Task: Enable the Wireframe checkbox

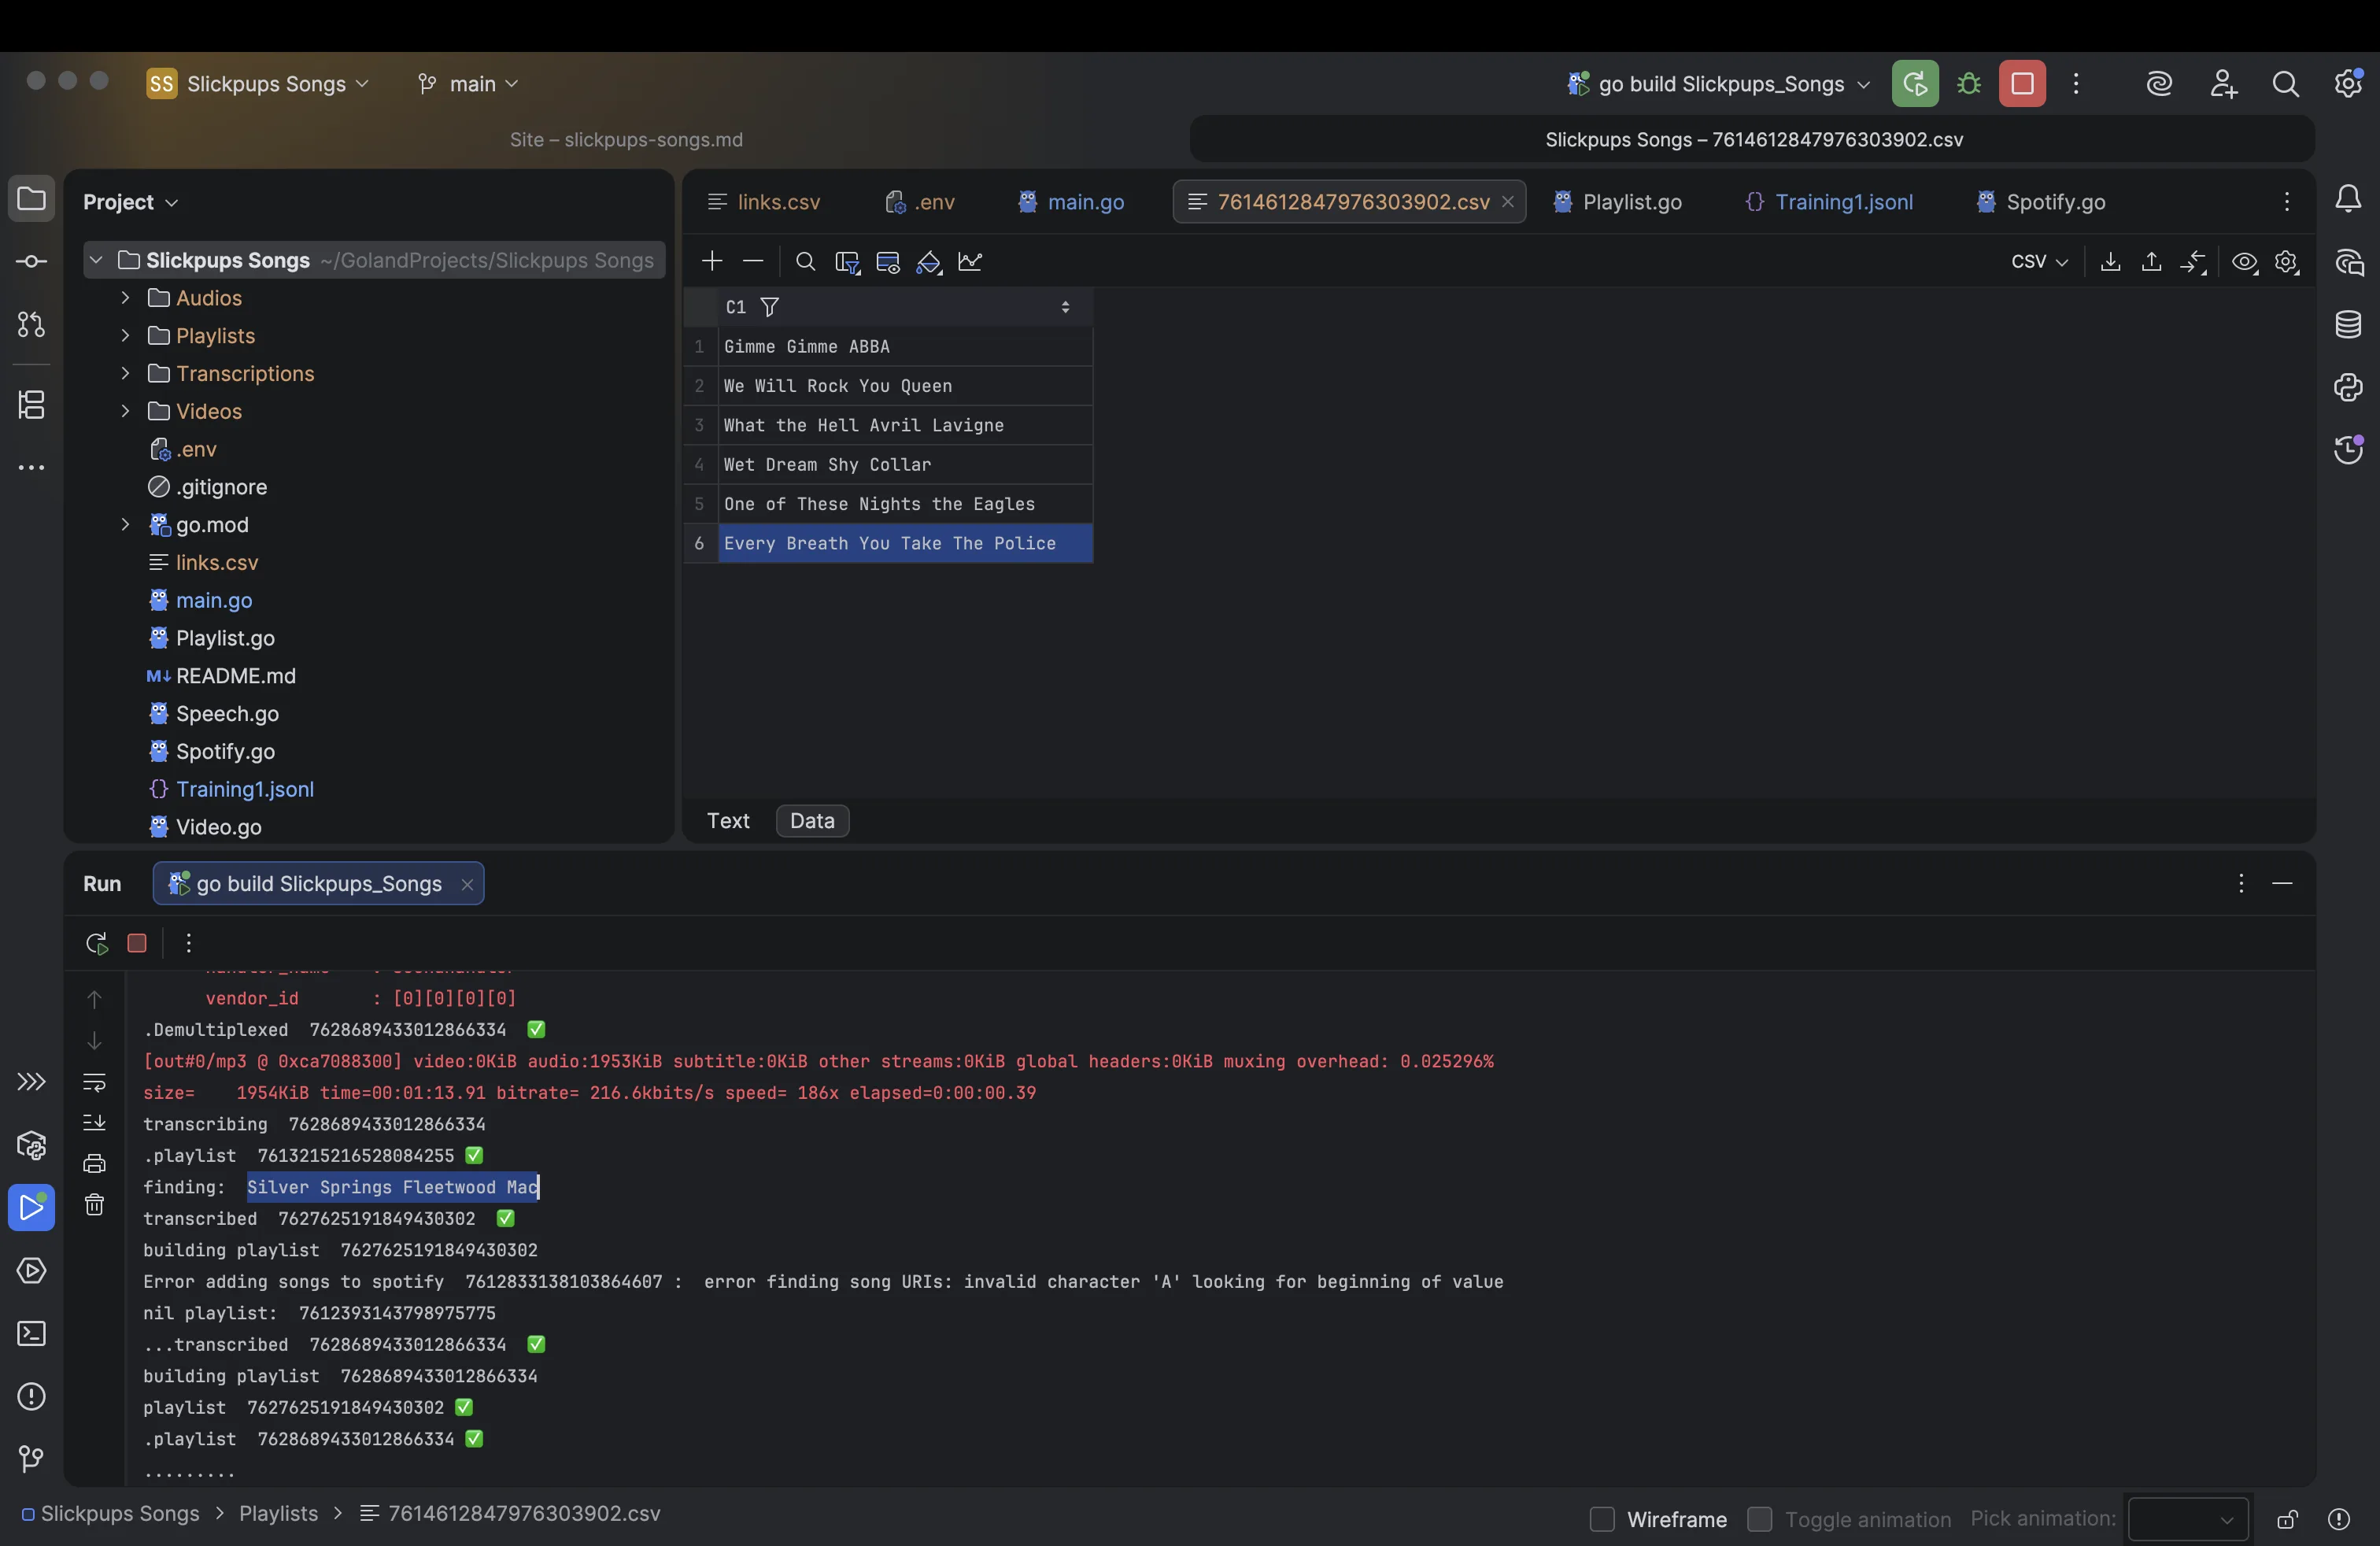Action: [1601, 1519]
